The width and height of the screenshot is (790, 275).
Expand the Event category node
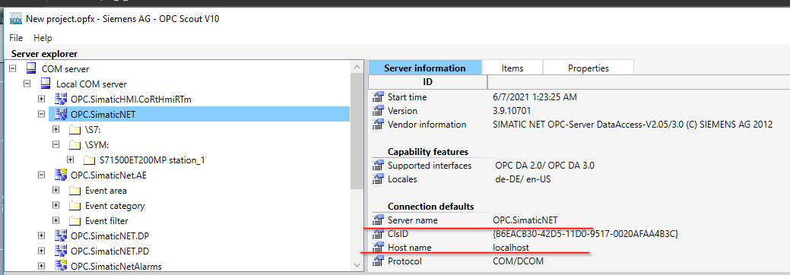point(56,206)
